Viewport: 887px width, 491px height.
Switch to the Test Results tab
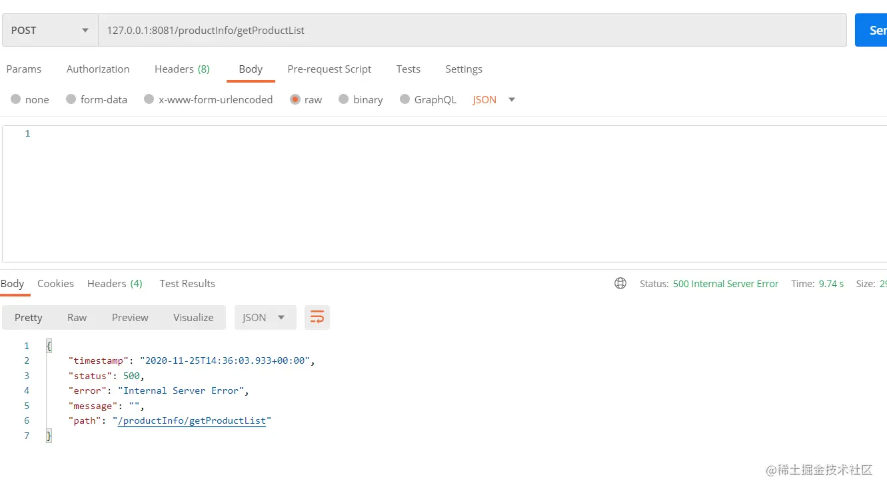(x=187, y=283)
